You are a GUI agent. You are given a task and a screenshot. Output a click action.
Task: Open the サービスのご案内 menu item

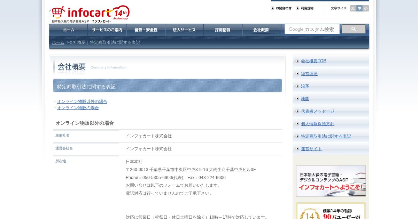pos(107,30)
